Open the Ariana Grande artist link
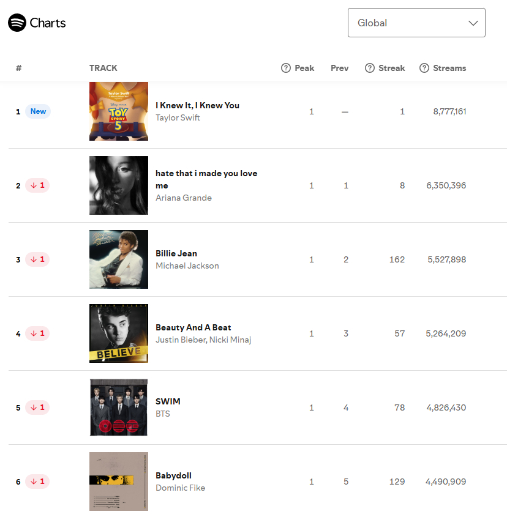The height and width of the screenshot is (517, 507). click(184, 198)
